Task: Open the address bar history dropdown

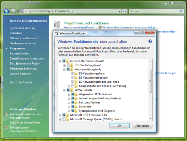Action: tap(119, 11)
